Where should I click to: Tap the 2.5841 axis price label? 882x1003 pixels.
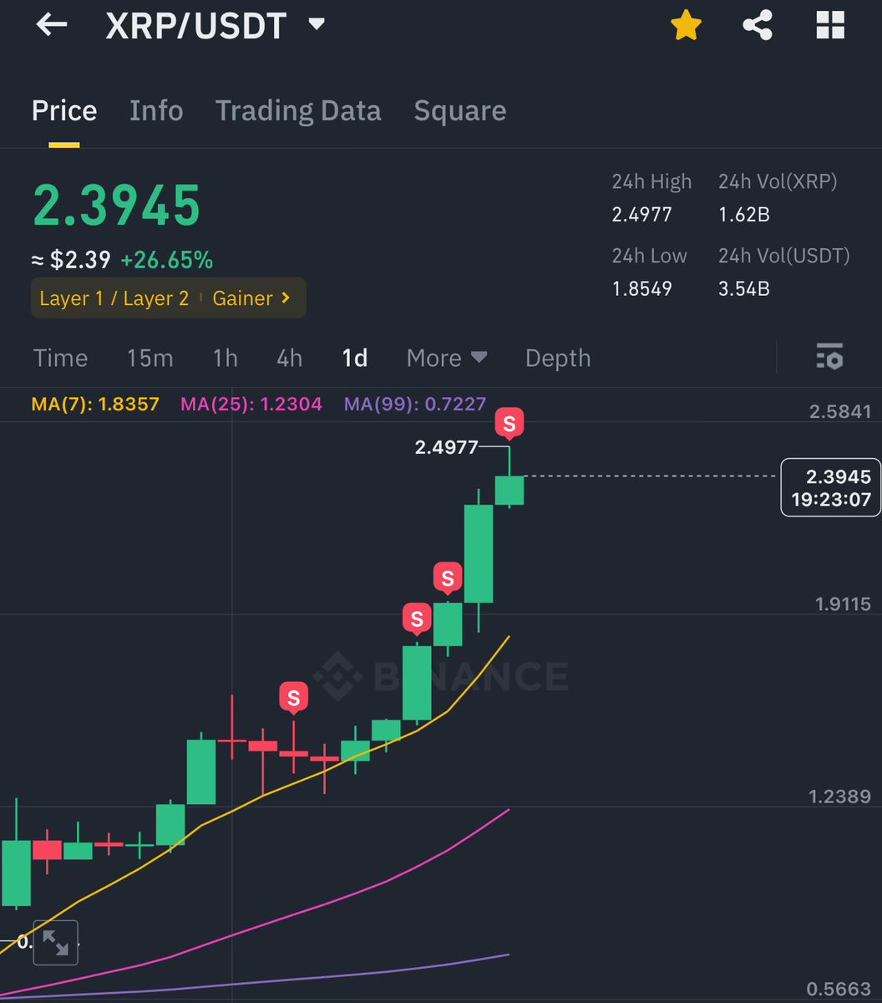(x=840, y=411)
